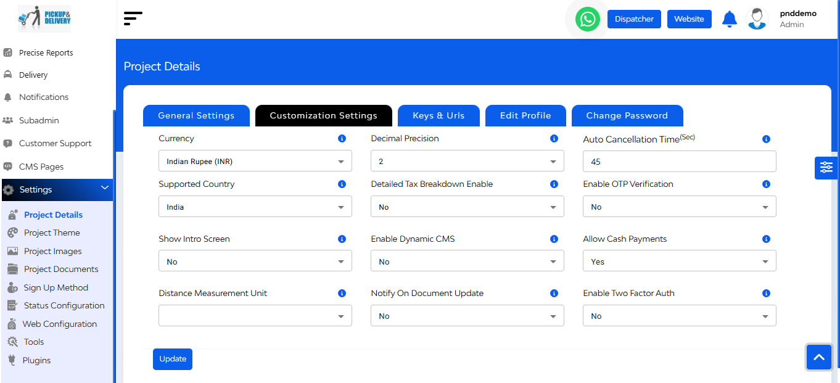Click the Detailed Tax Breakdown info icon
Screen dimensions: 840x383
click(x=554, y=184)
